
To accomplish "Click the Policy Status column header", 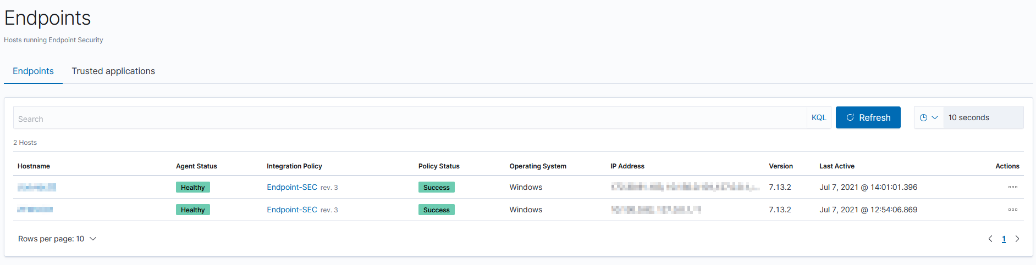I will click(439, 166).
